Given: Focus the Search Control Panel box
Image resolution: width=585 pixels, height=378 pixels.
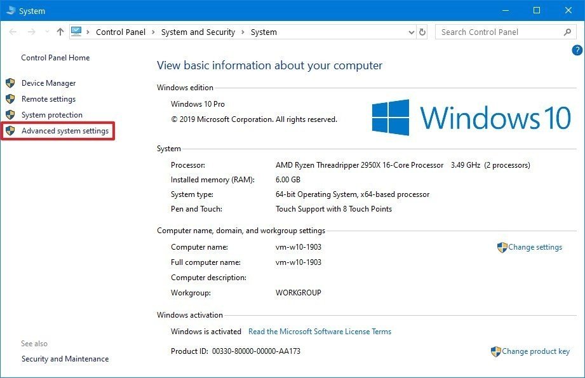Looking at the screenshot, I should pos(506,32).
